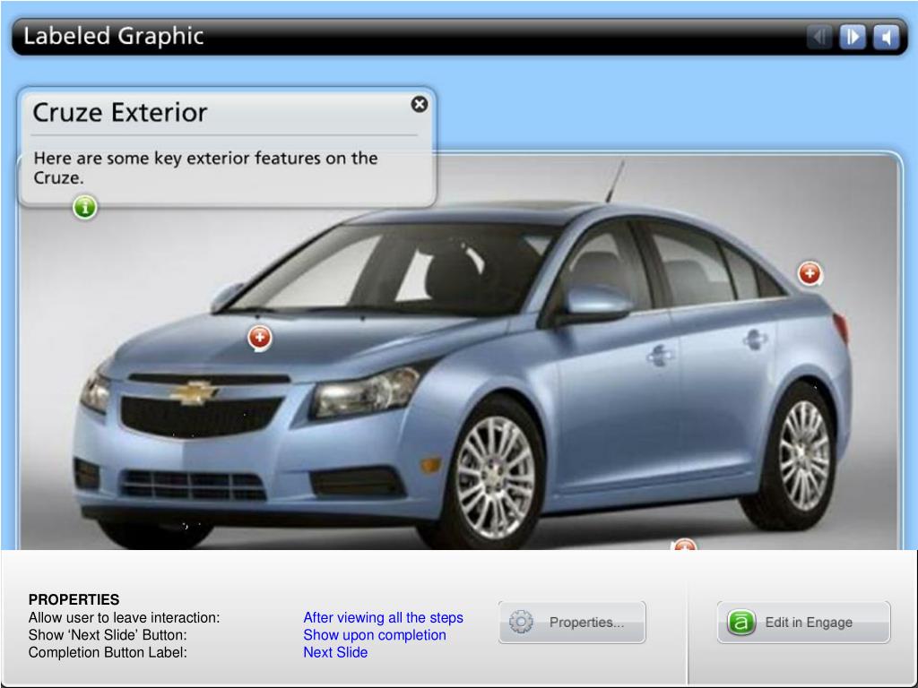The image size is (918, 688).
Task: Open the Properties button
Action: point(572,623)
